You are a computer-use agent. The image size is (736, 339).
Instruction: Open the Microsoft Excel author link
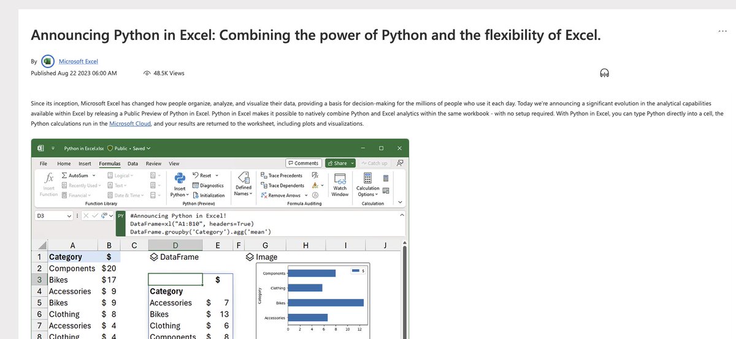tap(79, 61)
